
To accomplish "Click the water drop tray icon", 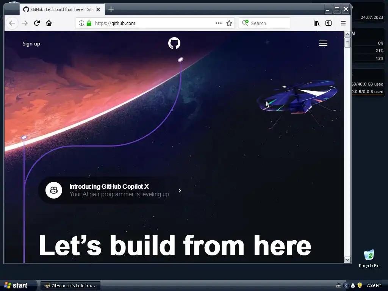I will click(x=353, y=286).
